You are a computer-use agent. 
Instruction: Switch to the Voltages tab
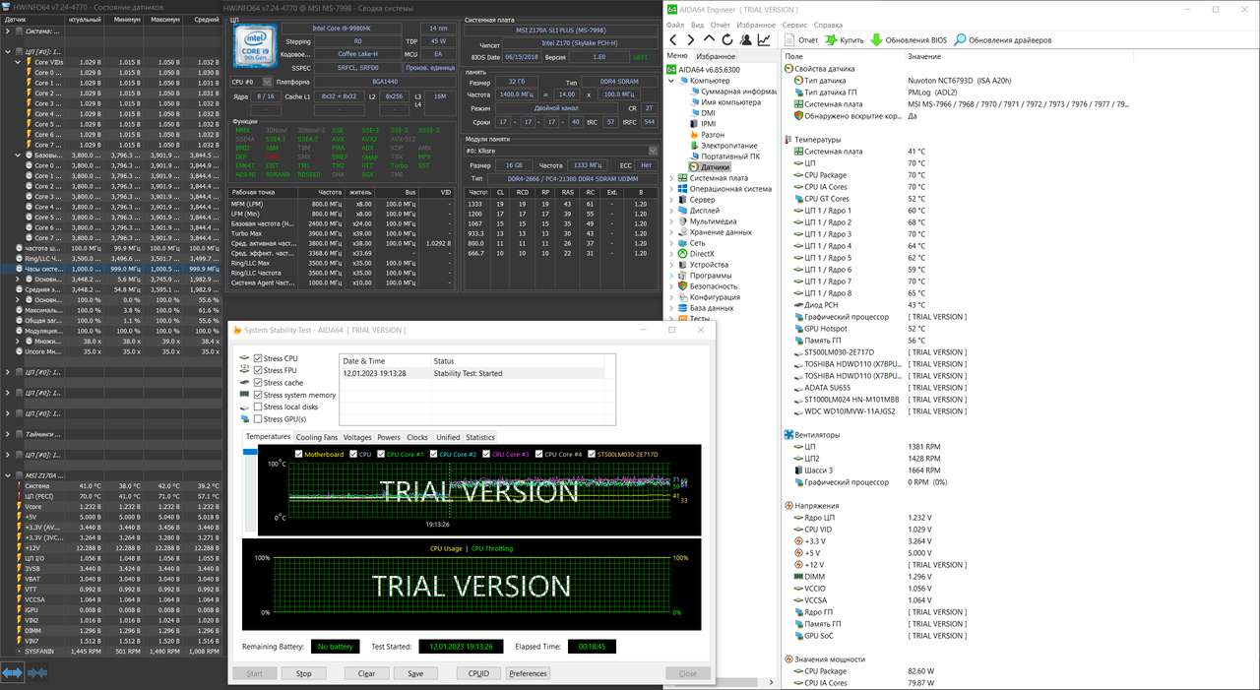pyautogui.click(x=357, y=437)
